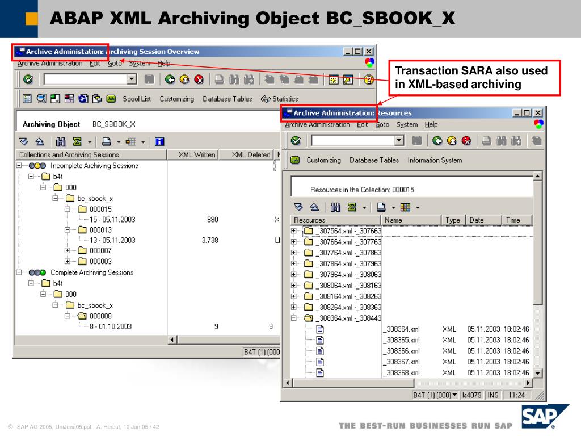Collapse all nodes icon in Session Overview list toolbar
The height and width of the screenshot is (436, 581).
[40, 141]
